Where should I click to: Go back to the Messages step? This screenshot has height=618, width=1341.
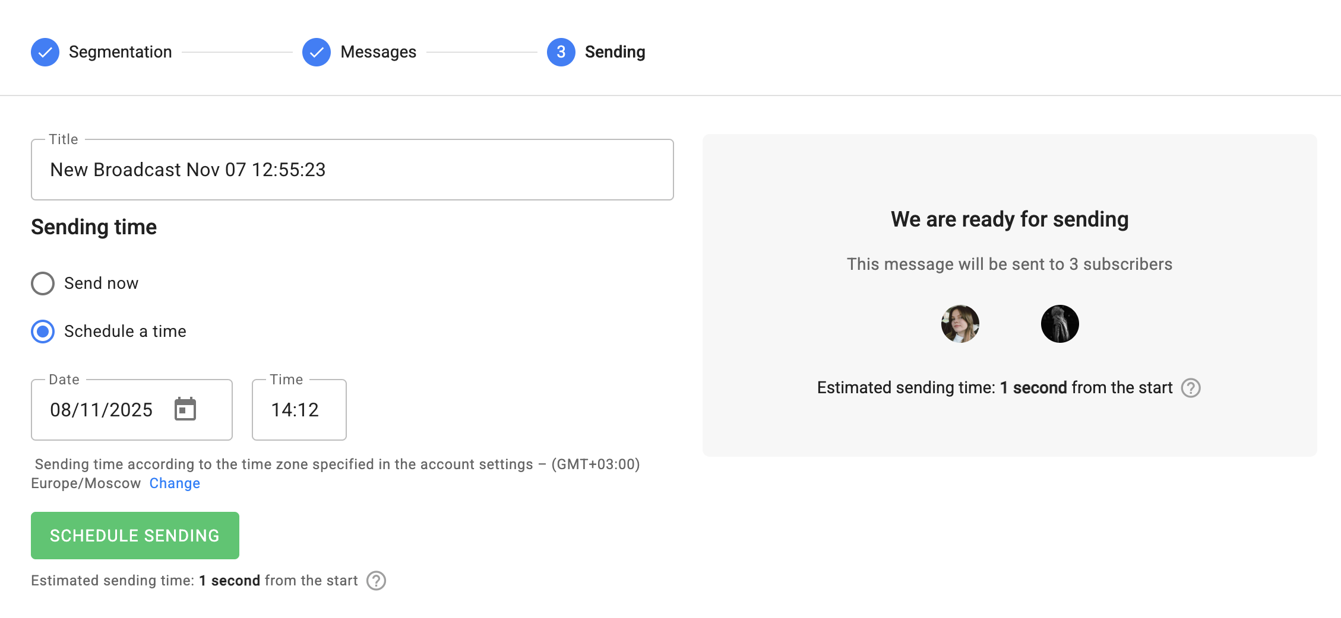[378, 52]
